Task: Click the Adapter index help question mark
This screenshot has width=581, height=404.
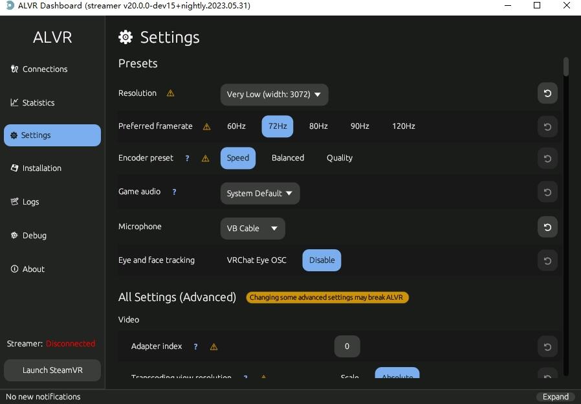Action: coord(195,346)
